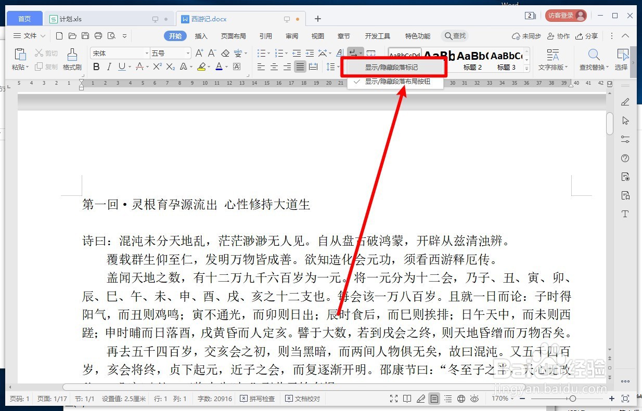This screenshot has height=411, width=642.
Task: Toggle full screen reading mode
Action: pyautogui.click(x=394, y=399)
